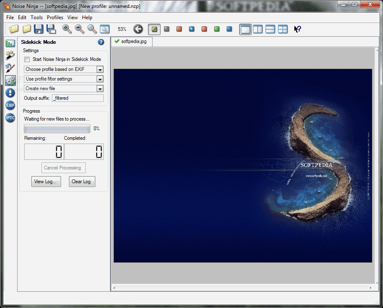This screenshot has width=383, height=308.
Task: Open the IPTC sidebar icon
Action: coord(10,118)
